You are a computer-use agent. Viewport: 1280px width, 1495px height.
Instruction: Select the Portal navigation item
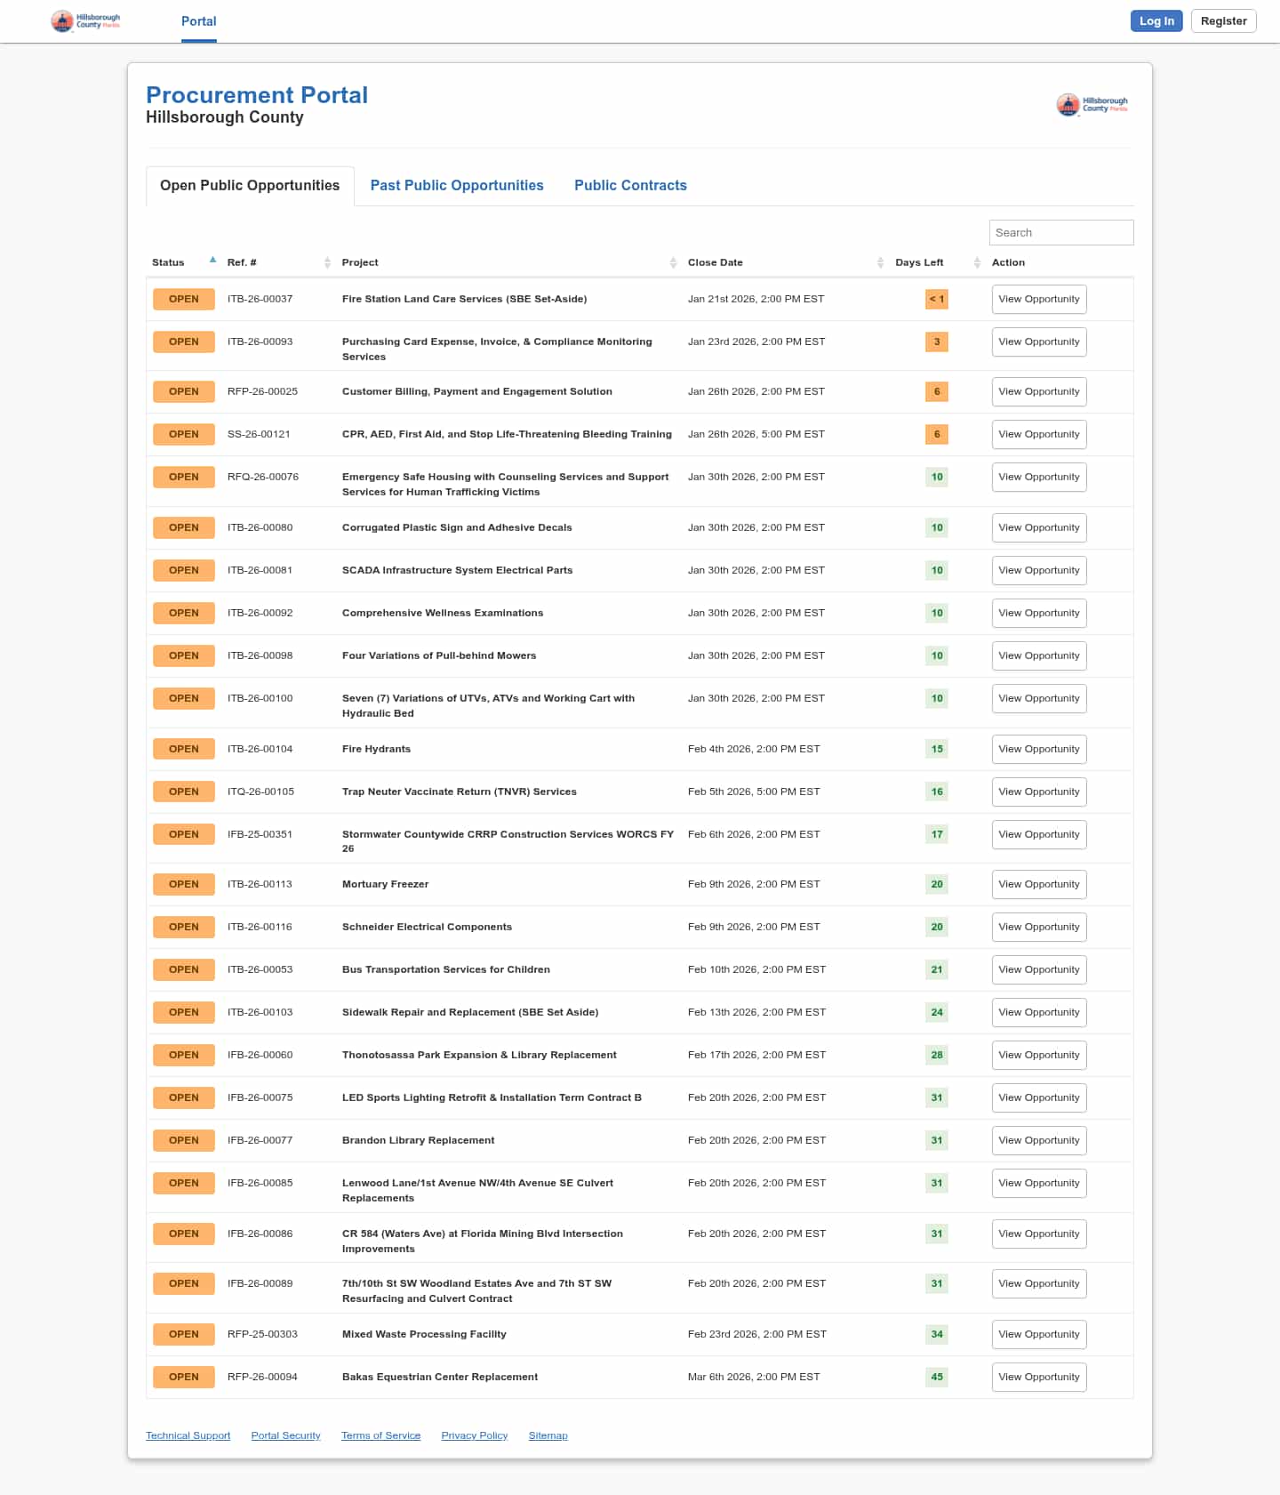198,21
